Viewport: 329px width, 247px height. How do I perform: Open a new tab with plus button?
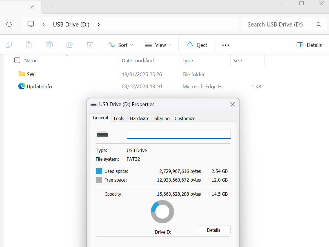click(51, 7)
